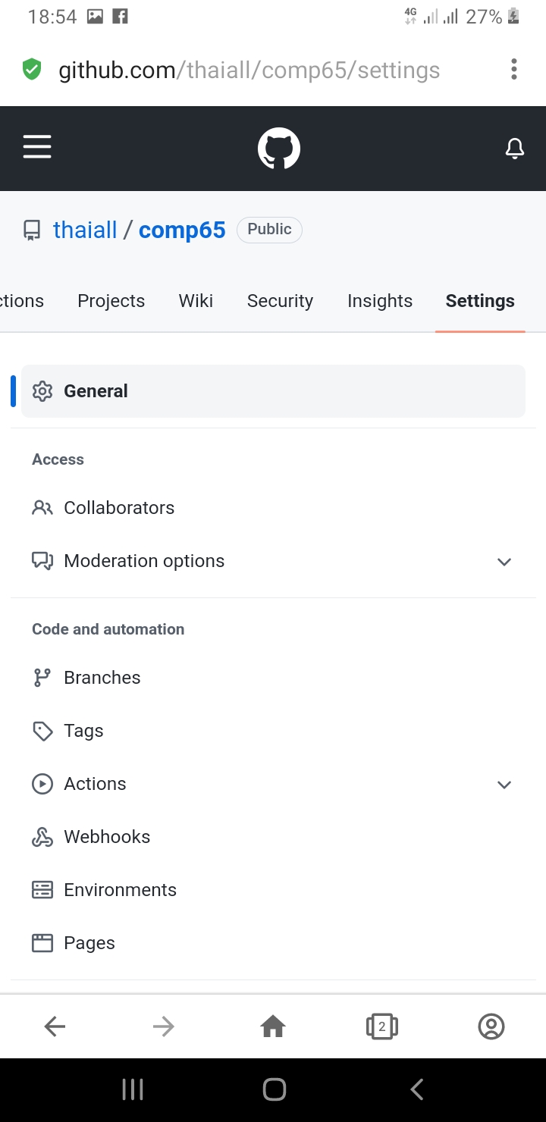546x1122 pixels.
Task: Open the comp65 repository link
Action: coord(182,230)
